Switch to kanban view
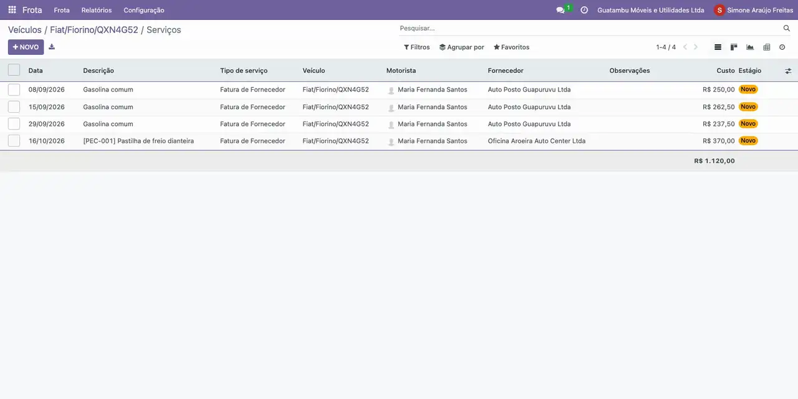This screenshot has height=399, width=798. point(734,47)
